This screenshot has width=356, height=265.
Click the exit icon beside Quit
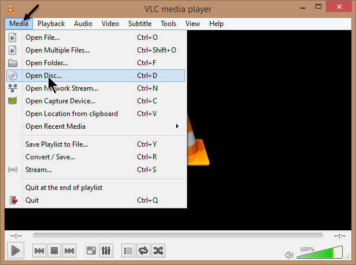point(13,200)
